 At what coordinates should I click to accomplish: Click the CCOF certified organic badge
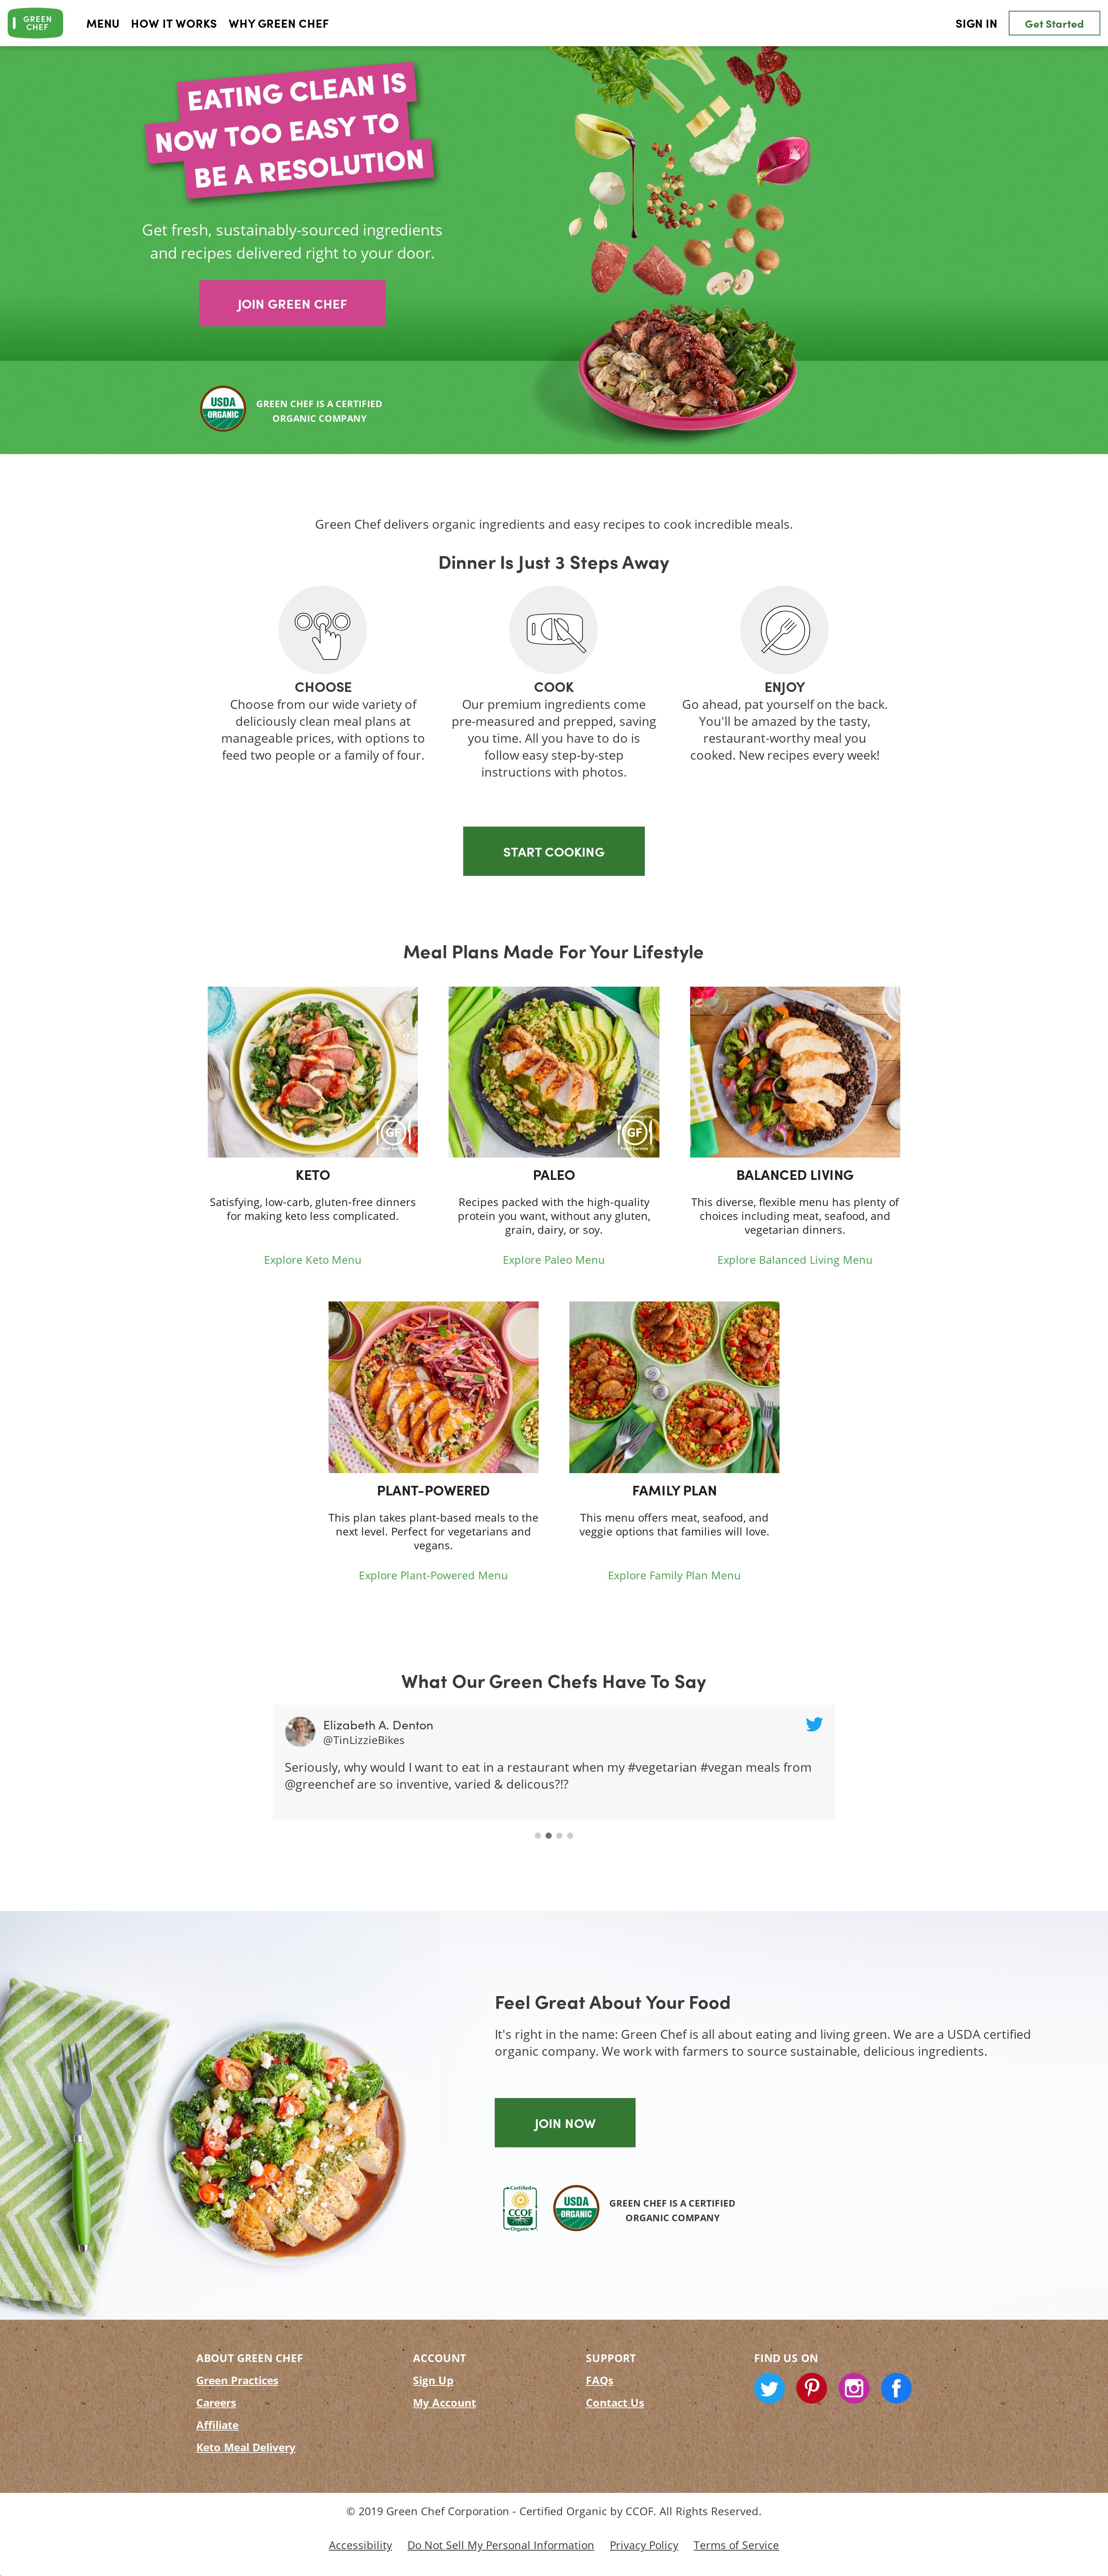pos(520,2208)
